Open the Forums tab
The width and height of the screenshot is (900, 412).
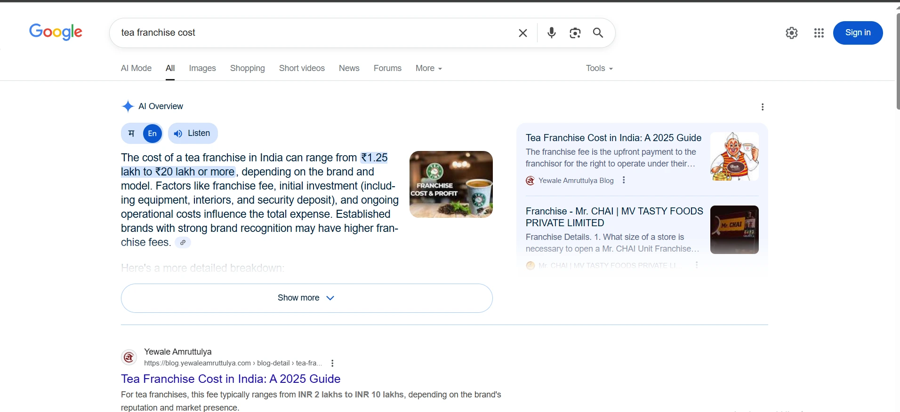point(387,68)
